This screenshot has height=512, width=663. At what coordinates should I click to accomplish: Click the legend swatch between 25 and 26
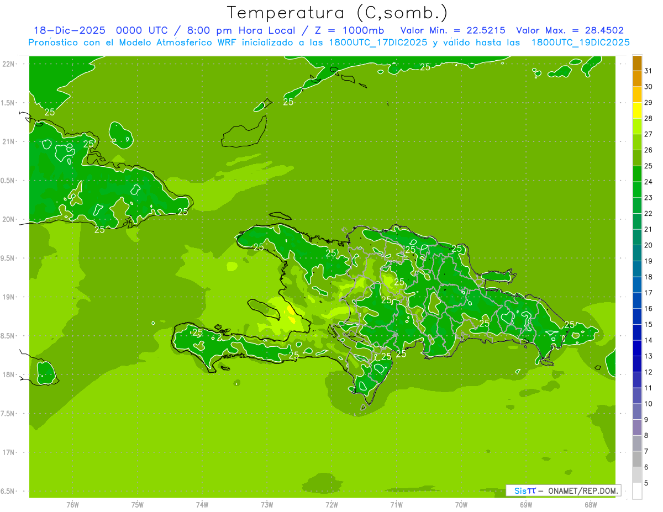pyautogui.click(x=637, y=158)
